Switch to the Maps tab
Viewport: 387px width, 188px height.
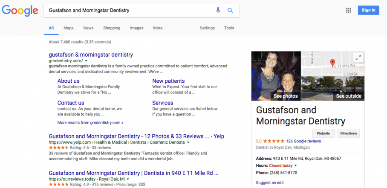click(x=68, y=28)
